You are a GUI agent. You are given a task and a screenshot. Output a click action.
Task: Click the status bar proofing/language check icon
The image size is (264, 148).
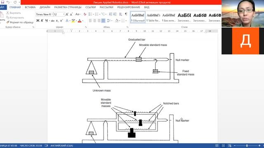(x=46, y=146)
